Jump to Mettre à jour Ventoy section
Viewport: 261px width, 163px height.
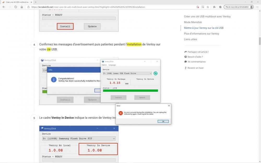(204, 28)
